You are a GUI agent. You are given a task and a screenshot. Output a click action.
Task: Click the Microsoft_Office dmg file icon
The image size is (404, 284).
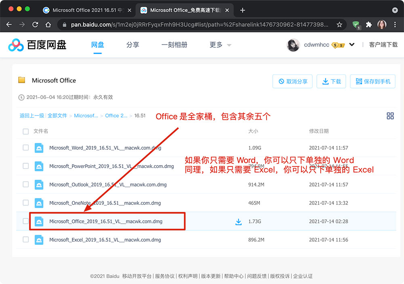39,221
